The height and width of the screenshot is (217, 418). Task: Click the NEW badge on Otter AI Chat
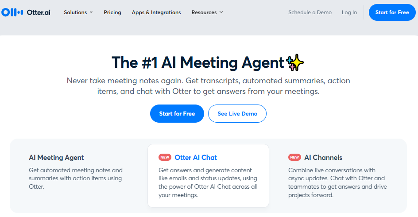tap(165, 157)
